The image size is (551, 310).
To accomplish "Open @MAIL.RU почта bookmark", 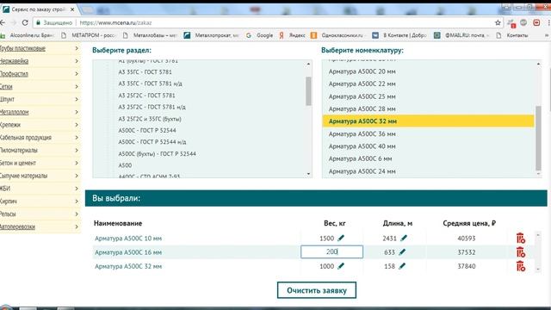I will [461, 35].
